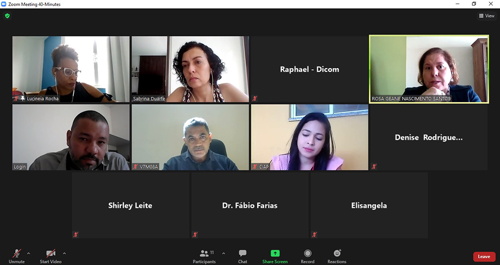
Task: Open the Chat panel
Action: (242, 257)
